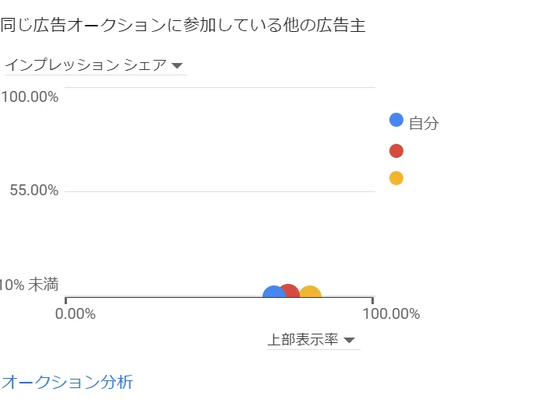Open the 上部表示率 axis dropdown

point(313,340)
